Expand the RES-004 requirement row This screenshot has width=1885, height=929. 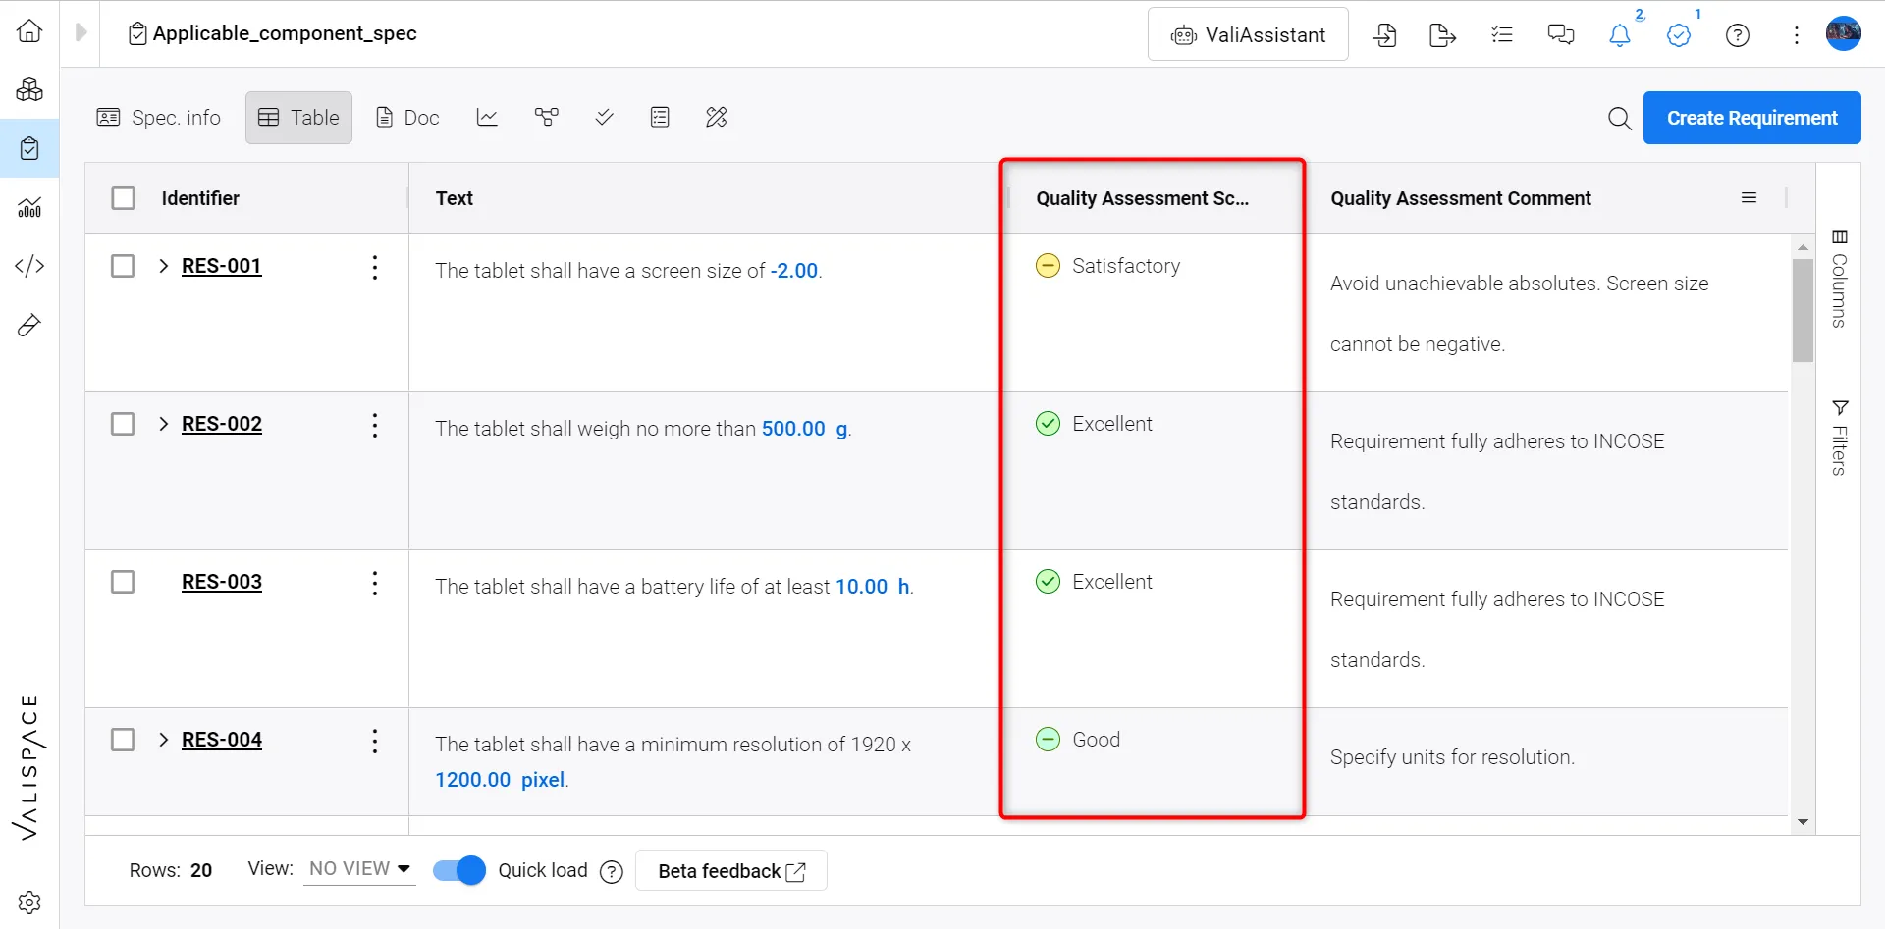tap(164, 740)
